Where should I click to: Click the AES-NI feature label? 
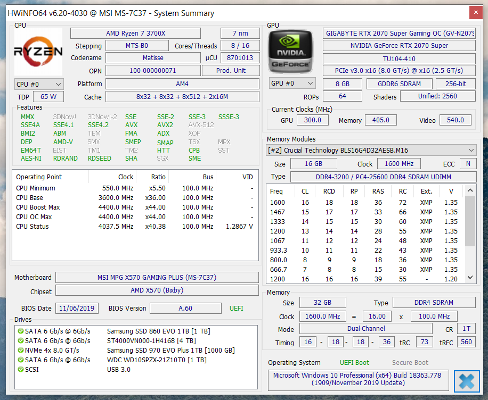(x=31, y=159)
